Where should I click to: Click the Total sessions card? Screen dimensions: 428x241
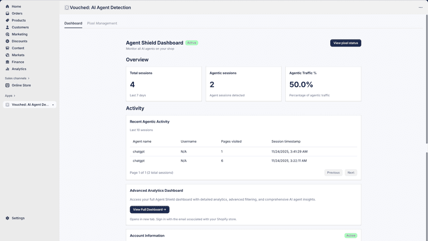point(164,84)
